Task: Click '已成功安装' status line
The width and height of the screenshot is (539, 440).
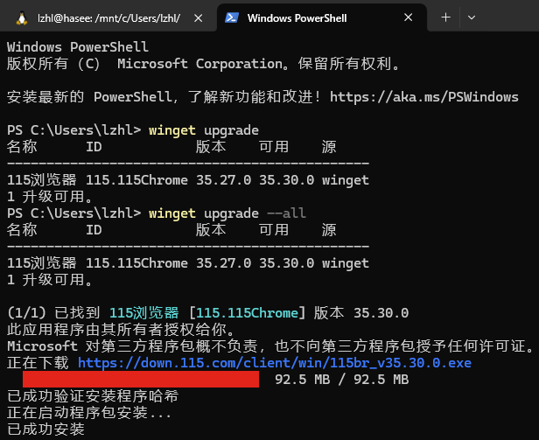Action: (x=45, y=430)
